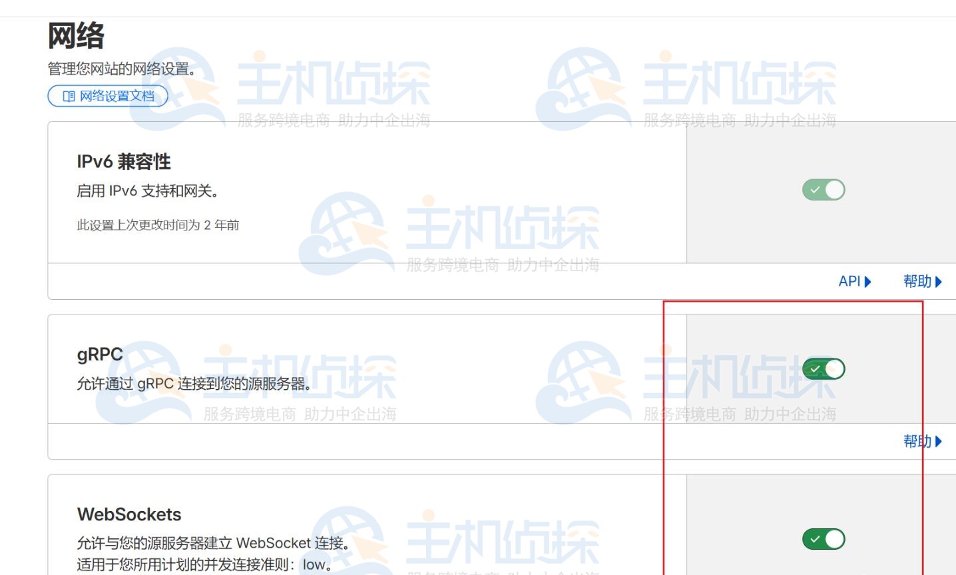Click the arrow icon beside gRPC 帮助
The width and height of the screenshot is (956, 575).
click(937, 441)
